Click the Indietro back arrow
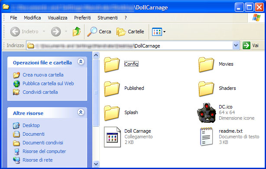The height and width of the screenshot is (169, 266). click(x=15, y=32)
